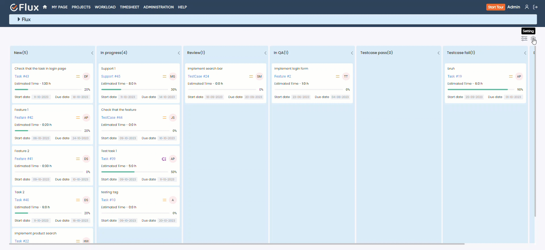Open the Support #45 link
The image size is (545, 250).
(111, 76)
